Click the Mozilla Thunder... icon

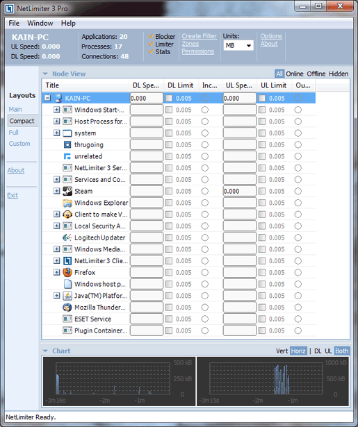(x=67, y=307)
